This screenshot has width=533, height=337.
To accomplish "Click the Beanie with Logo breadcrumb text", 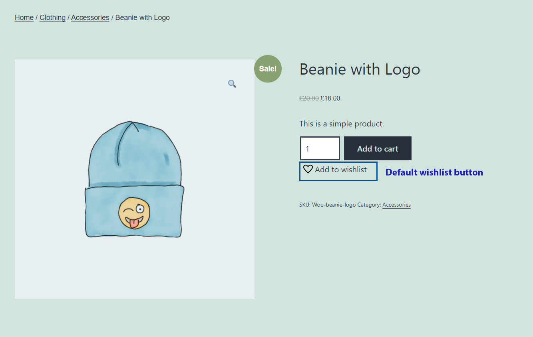I will tap(143, 18).
